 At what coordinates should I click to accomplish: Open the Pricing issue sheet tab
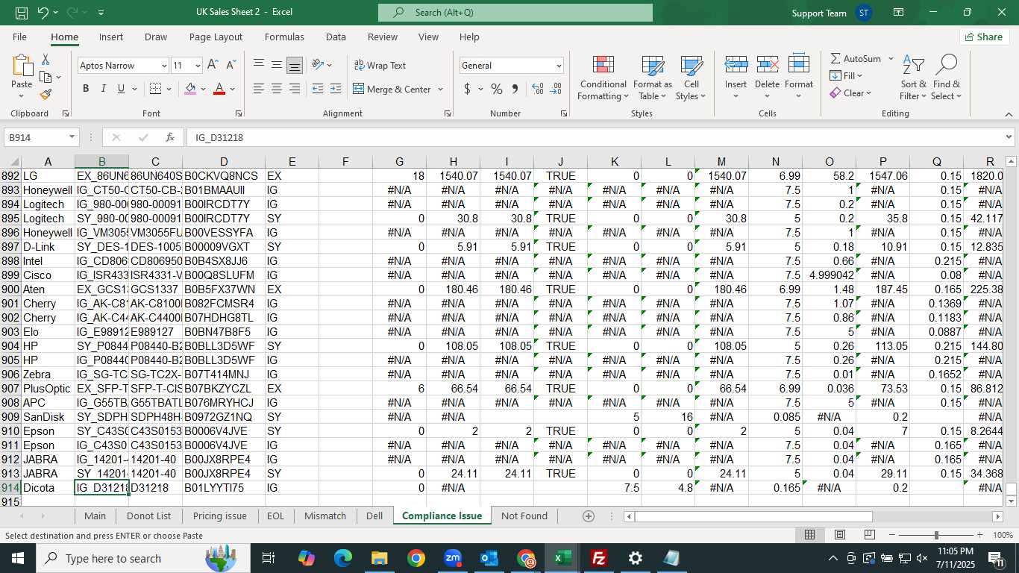coord(219,516)
